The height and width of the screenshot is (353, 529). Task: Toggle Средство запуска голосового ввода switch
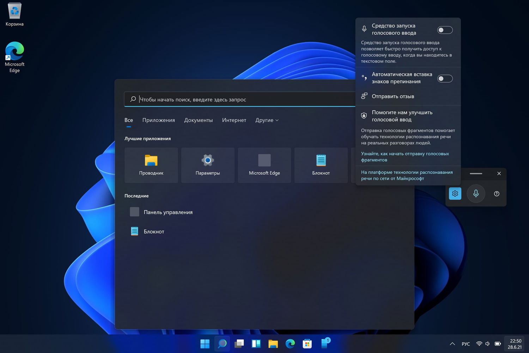click(x=445, y=30)
